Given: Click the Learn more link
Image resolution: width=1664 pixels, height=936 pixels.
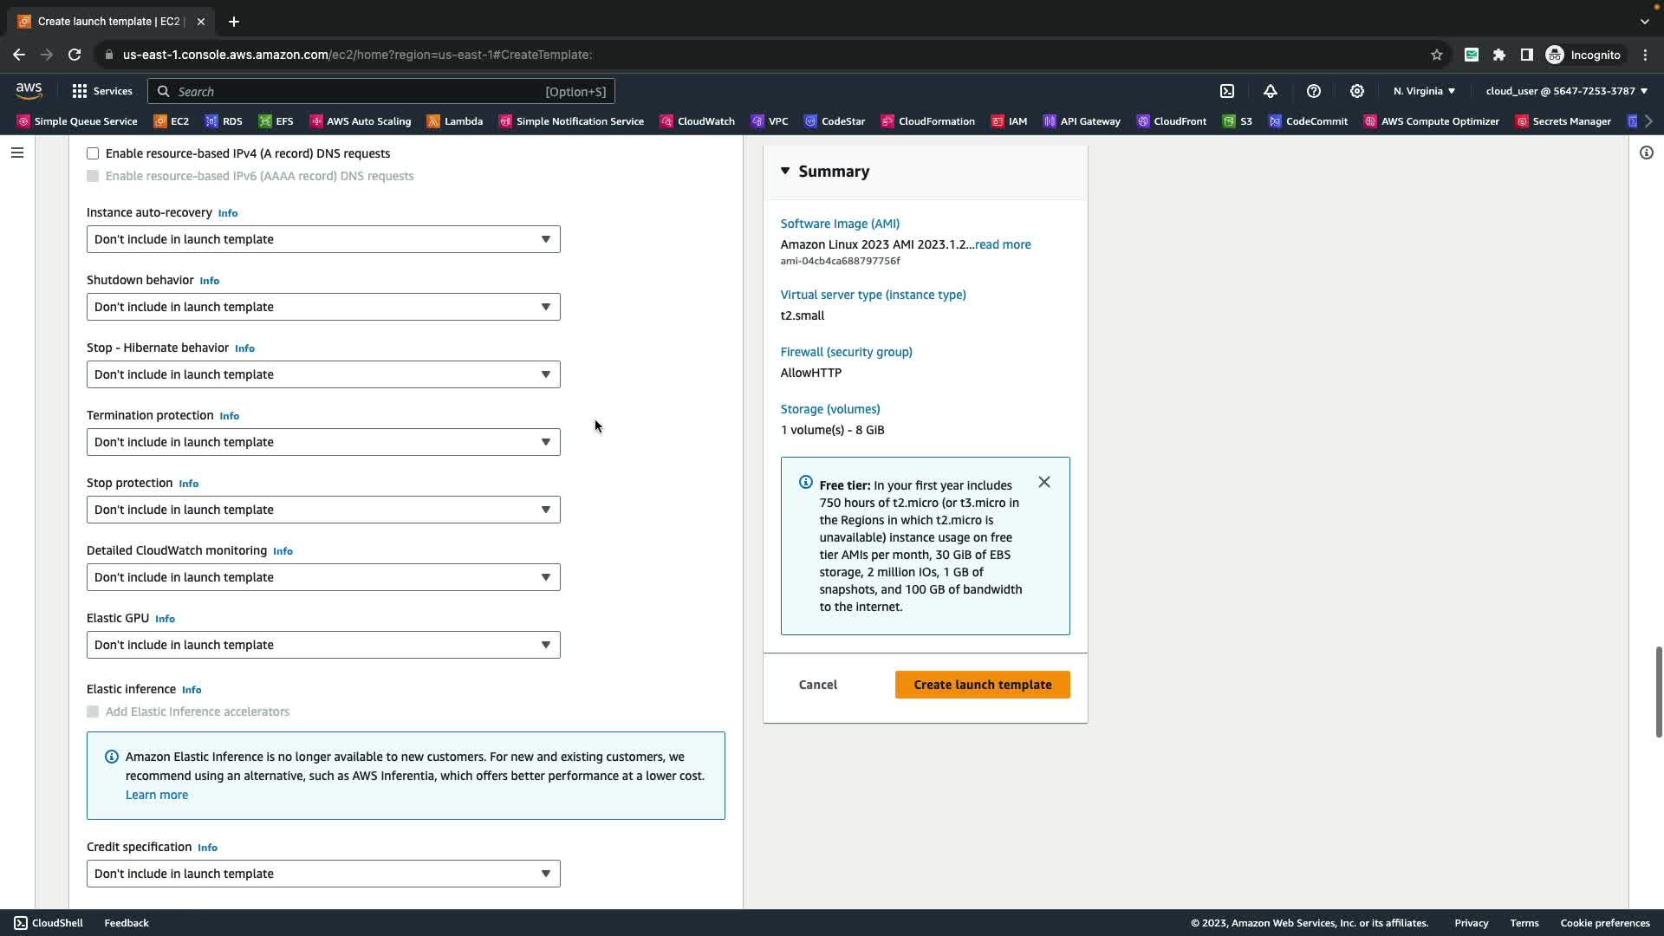Looking at the screenshot, I should pyautogui.click(x=157, y=795).
